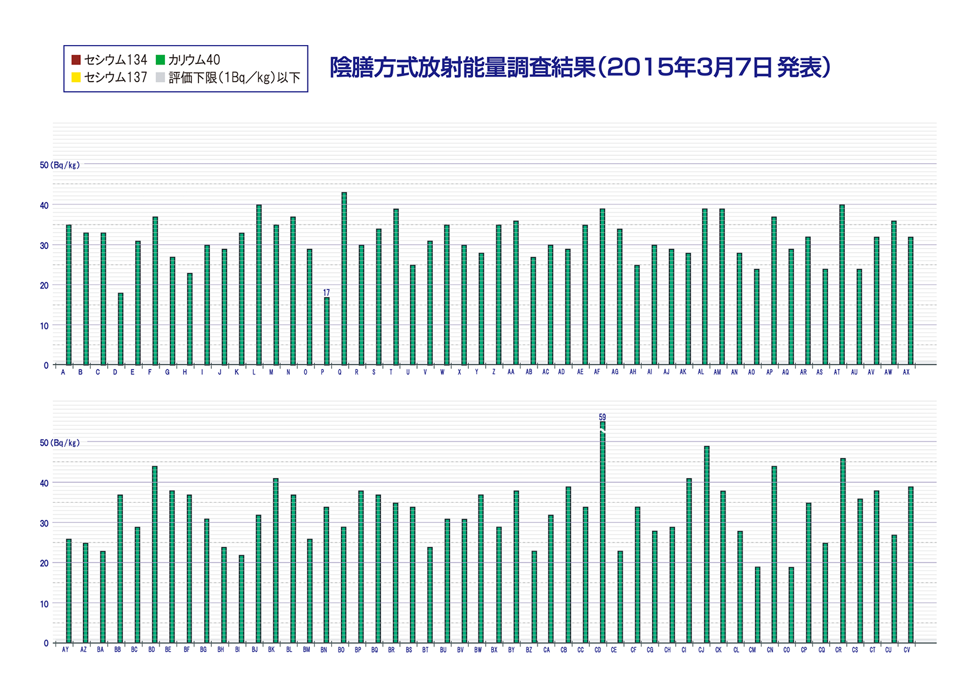Click the x-axis label AF
Image resolution: width=974 pixels, height=694 pixels.
597,372
